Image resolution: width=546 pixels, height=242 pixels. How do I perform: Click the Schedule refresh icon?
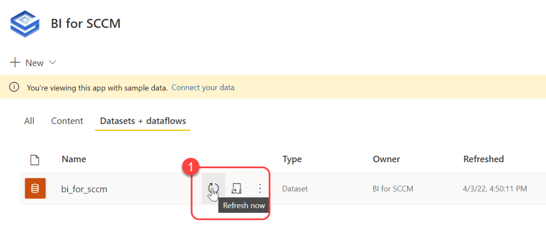click(237, 188)
